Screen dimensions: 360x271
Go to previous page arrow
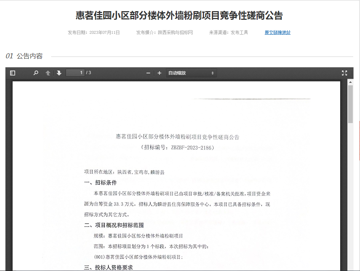tap(48, 73)
